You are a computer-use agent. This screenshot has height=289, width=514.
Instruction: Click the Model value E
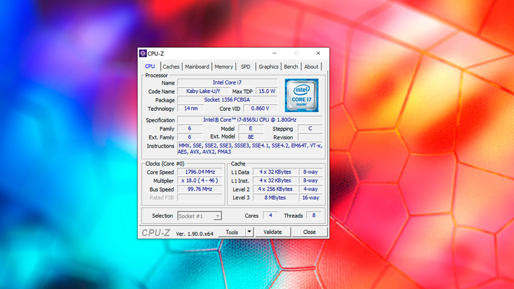[x=251, y=129]
